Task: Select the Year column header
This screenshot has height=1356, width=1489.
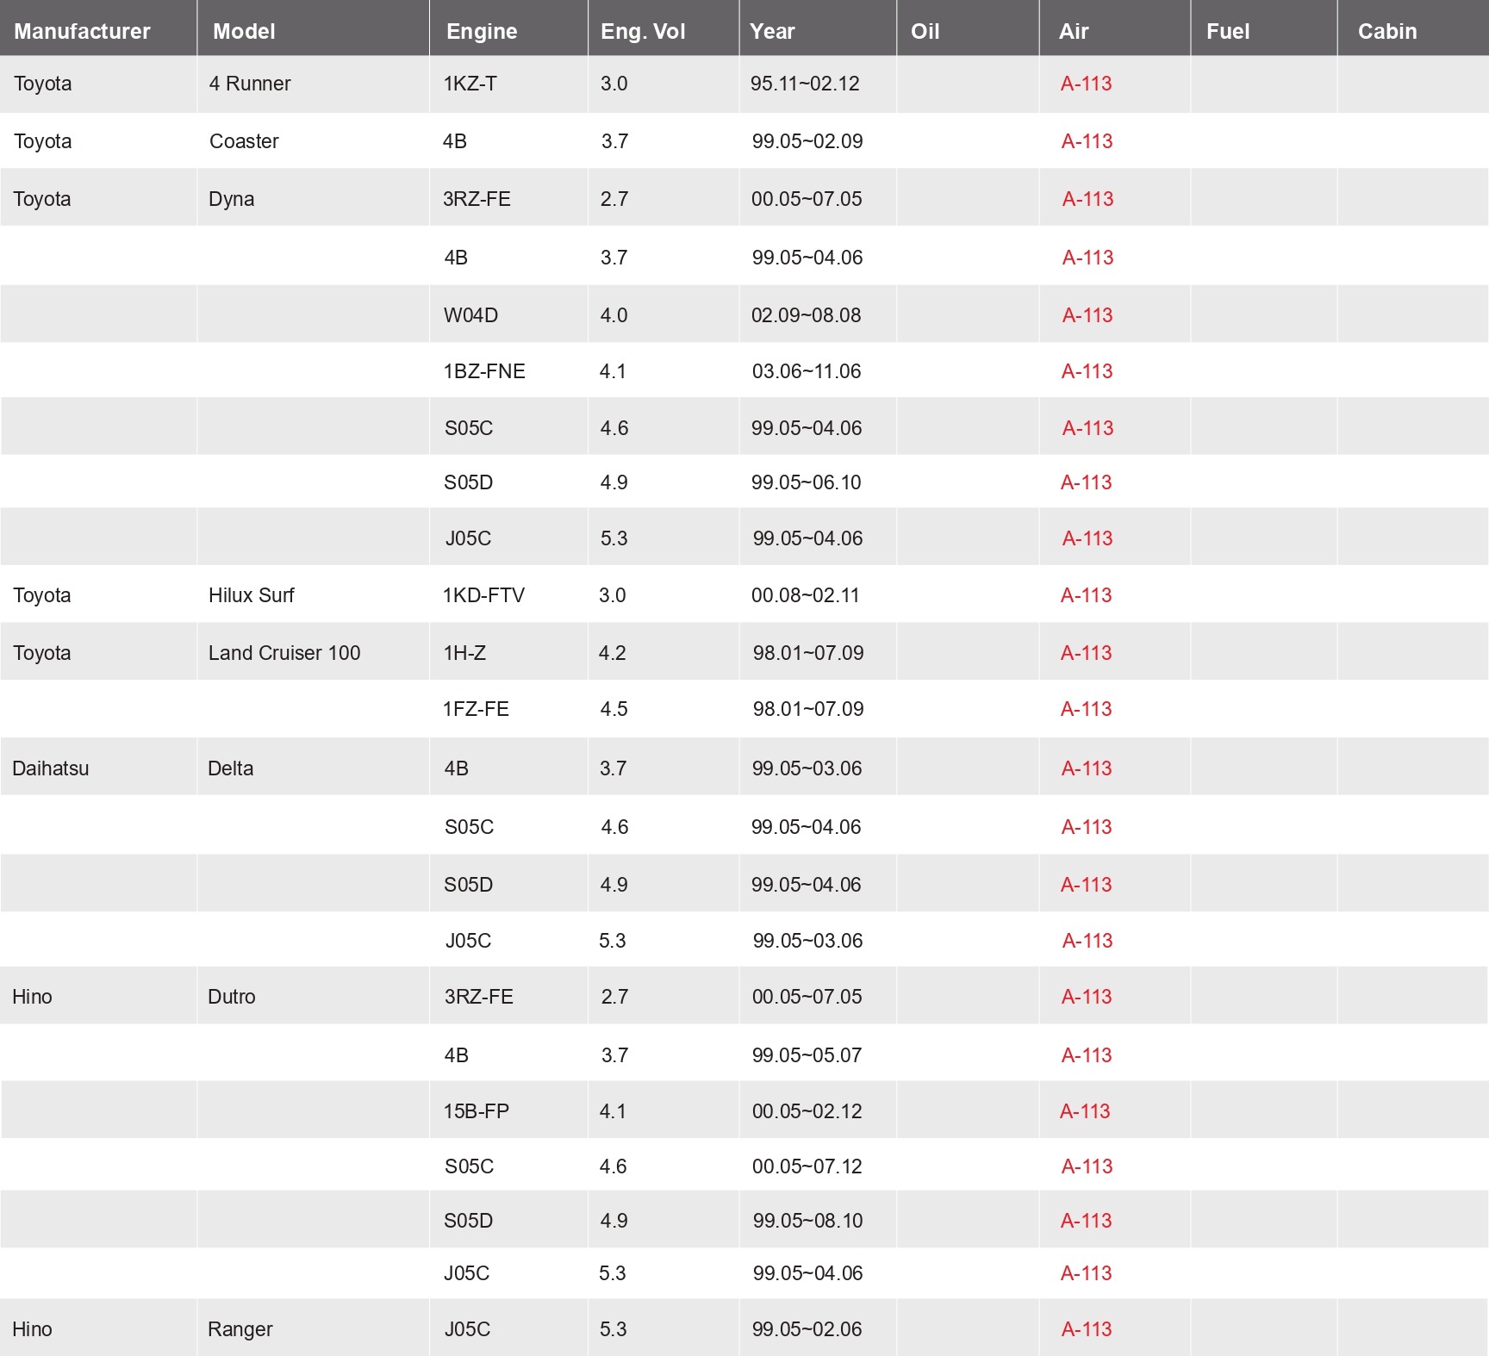Action: click(x=772, y=31)
